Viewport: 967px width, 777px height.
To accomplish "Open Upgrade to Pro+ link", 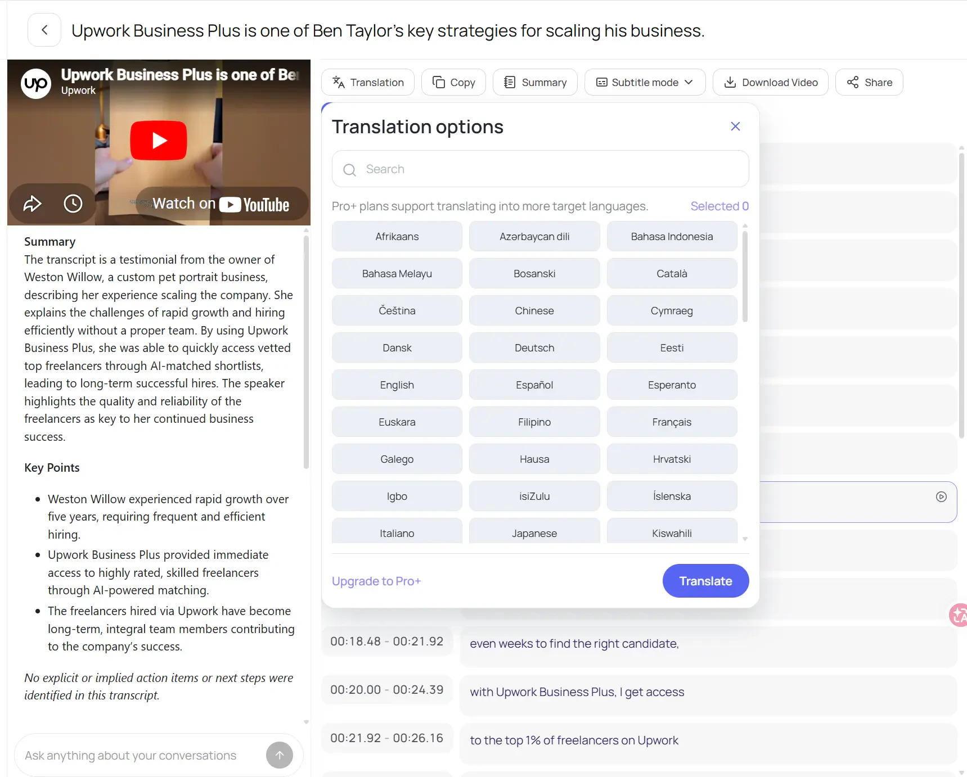I will pyautogui.click(x=376, y=581).
